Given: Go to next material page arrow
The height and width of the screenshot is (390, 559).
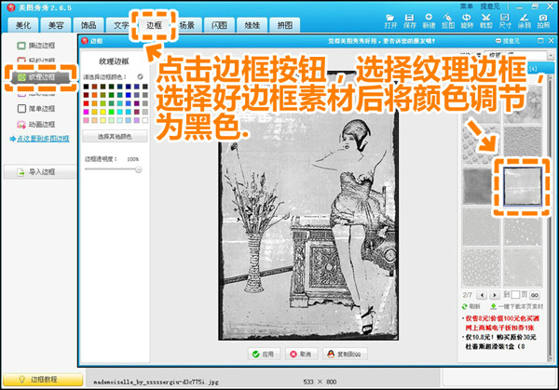Looking at the screenshot, I should 494,295.
